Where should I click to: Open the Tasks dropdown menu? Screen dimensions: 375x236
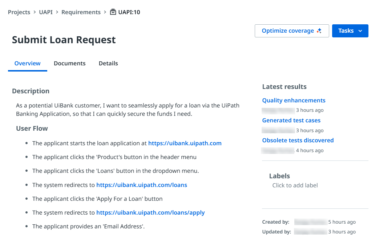[350, 31]
